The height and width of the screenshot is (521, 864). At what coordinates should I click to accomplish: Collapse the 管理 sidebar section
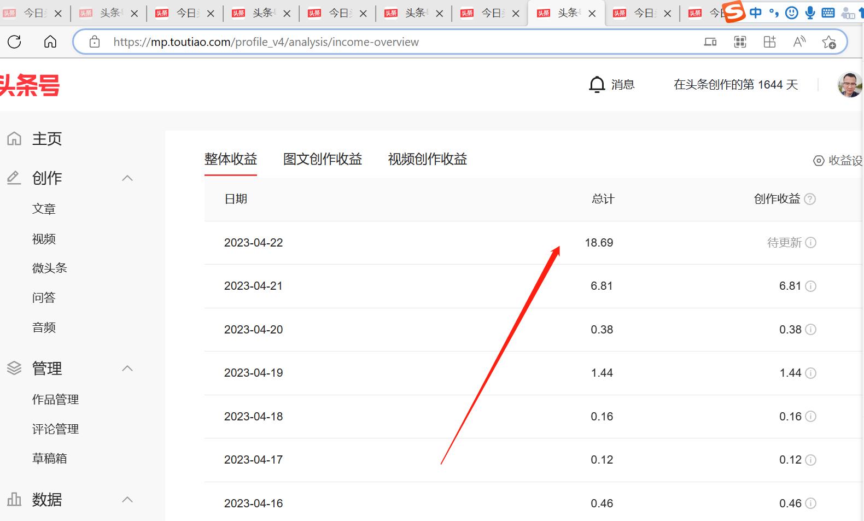(x=127, y=368)
